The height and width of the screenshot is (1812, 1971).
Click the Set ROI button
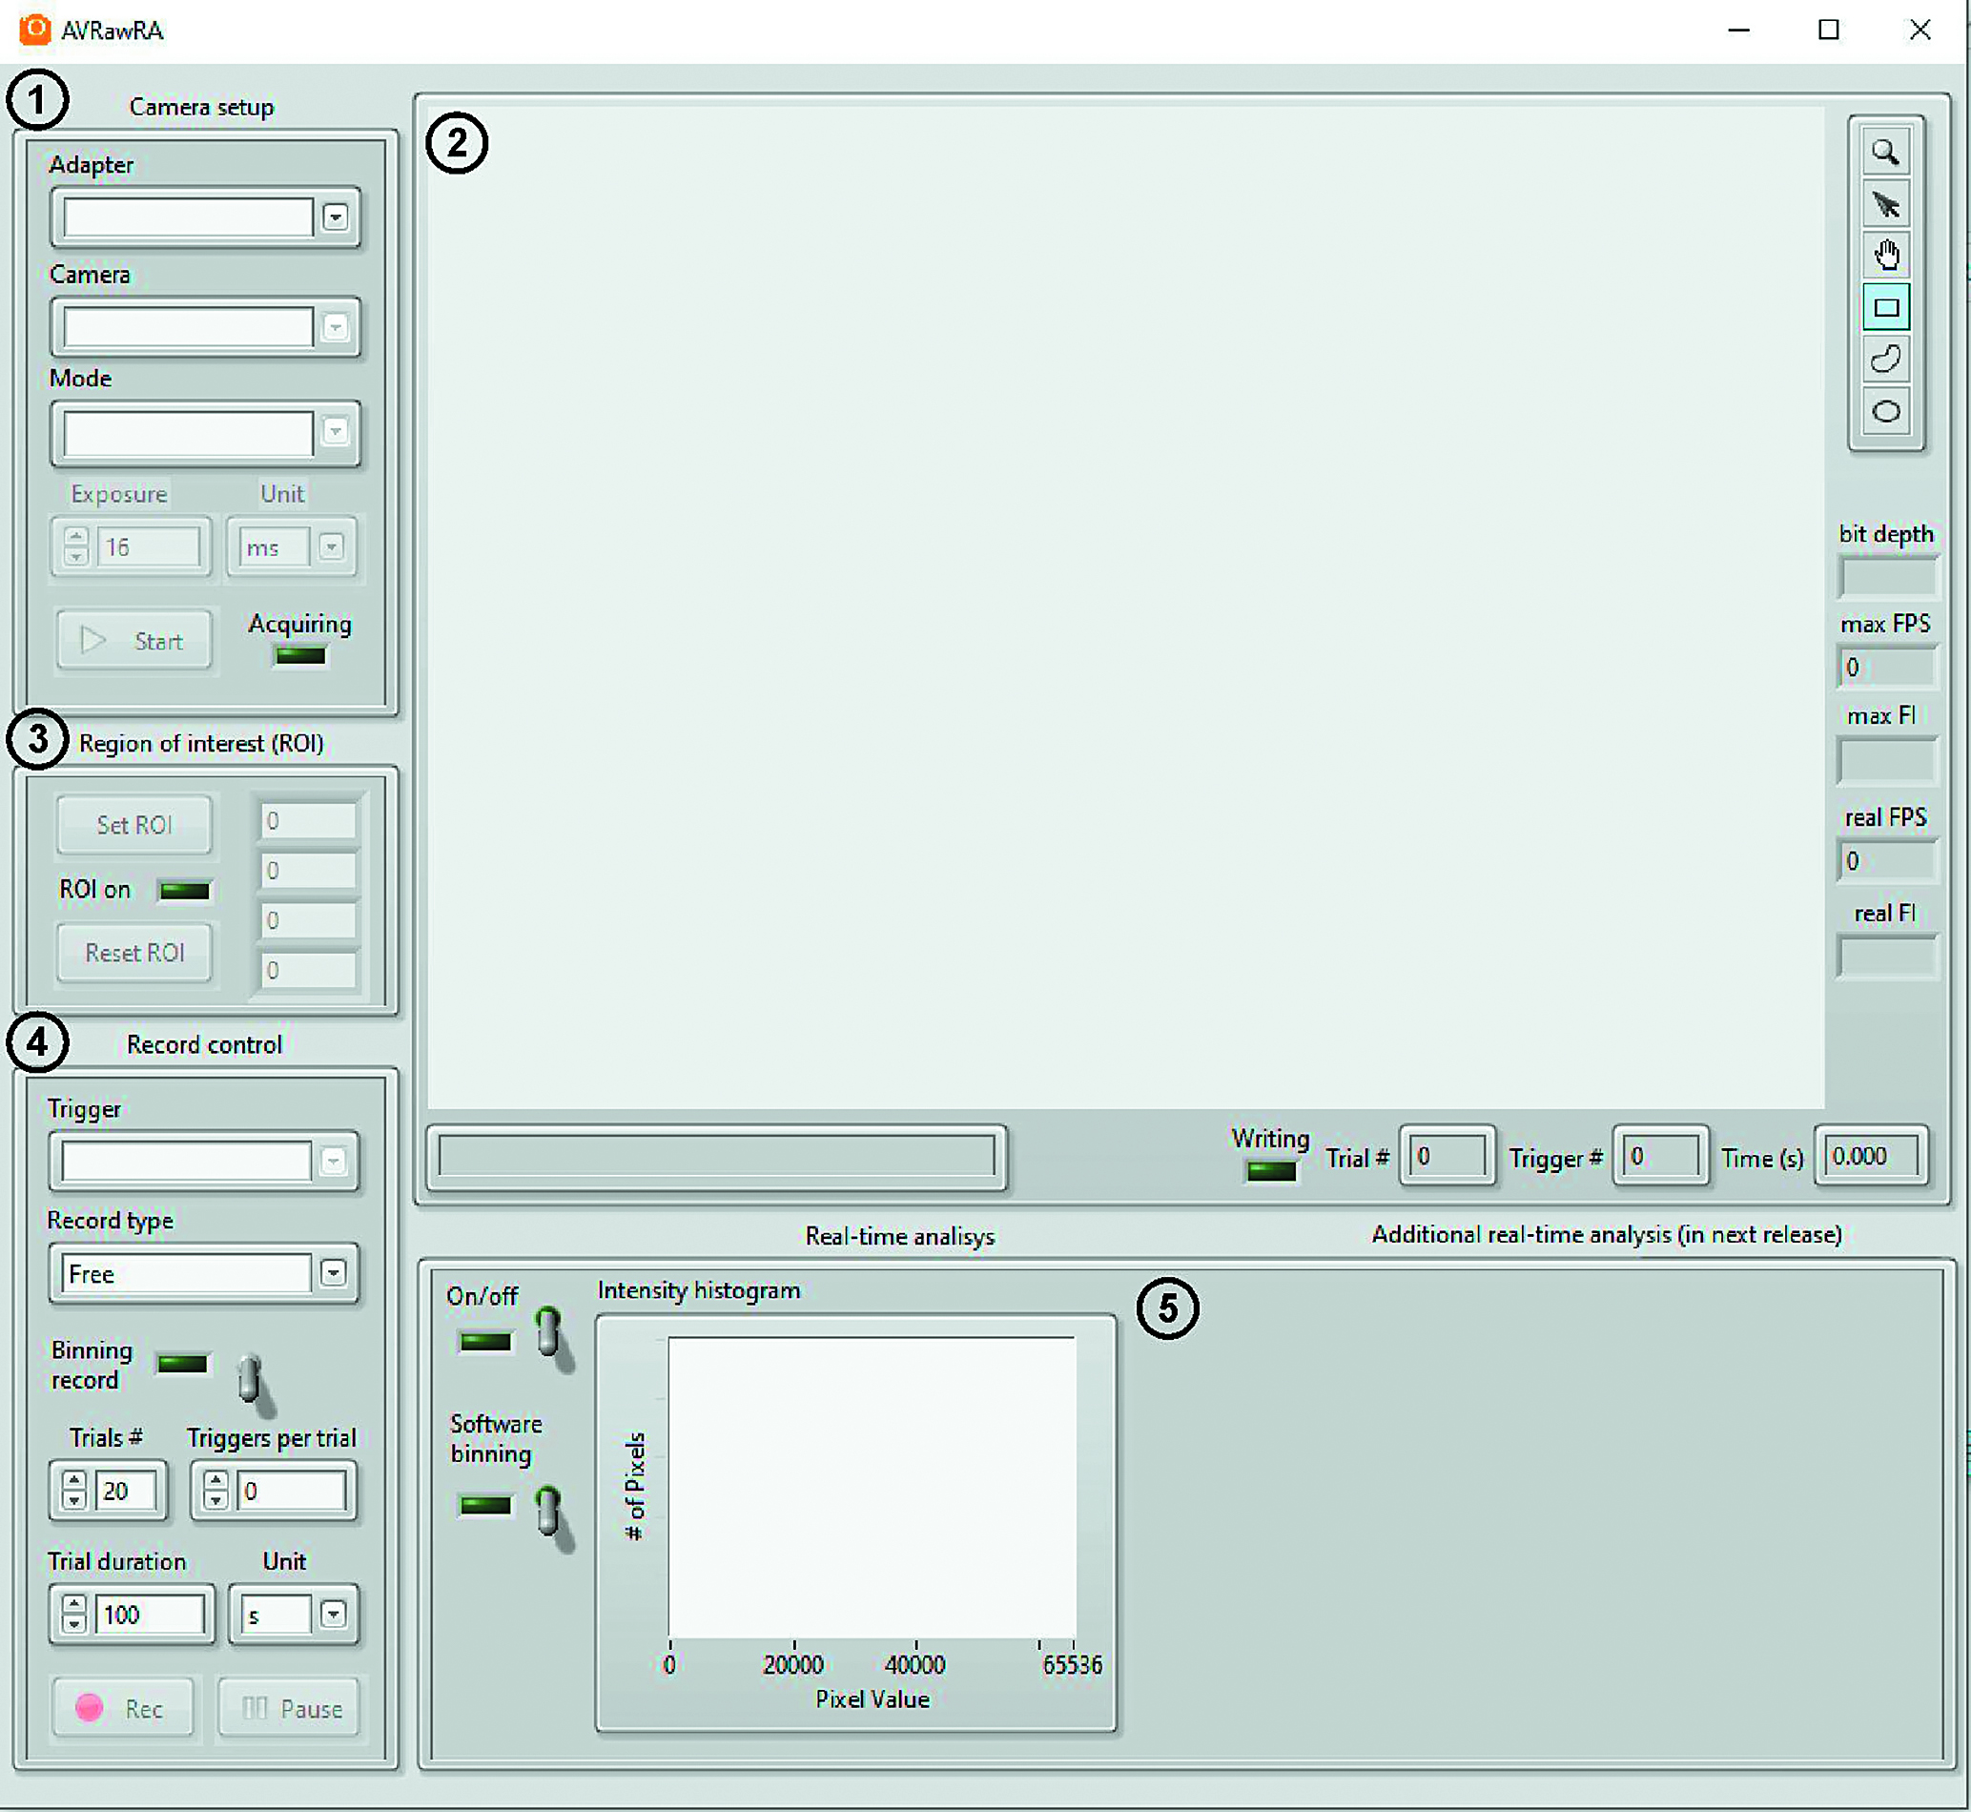134,825
